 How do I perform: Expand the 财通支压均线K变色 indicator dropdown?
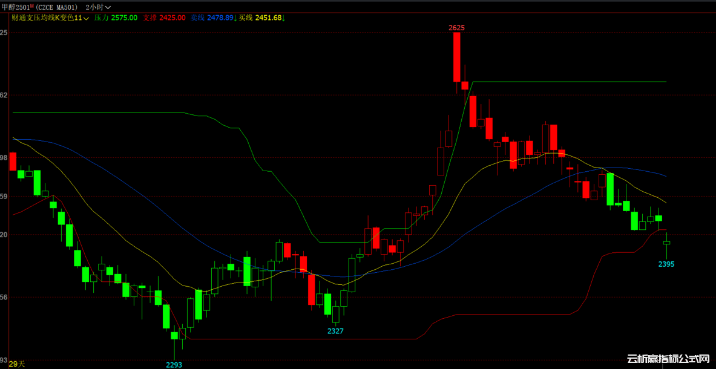tap(87, 18)
